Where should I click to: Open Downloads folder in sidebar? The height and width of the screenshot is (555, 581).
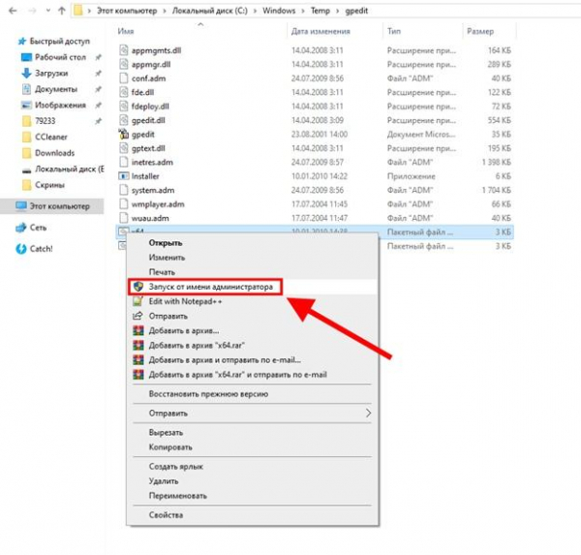pos(55,153)
